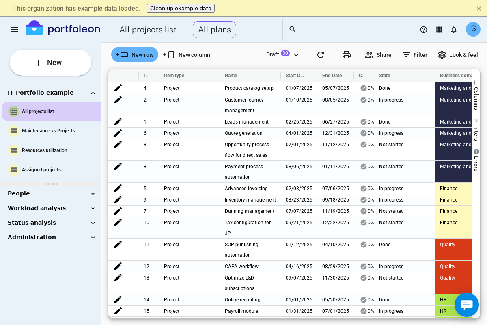The height and width of the screenshot is (325, 487).
Task: Click the Name column header
Action: click(x=250, y=76)
